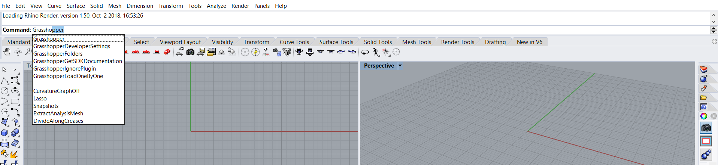Switch to the Drafting tab
The image size is (718, 165).
coord(495,42)
